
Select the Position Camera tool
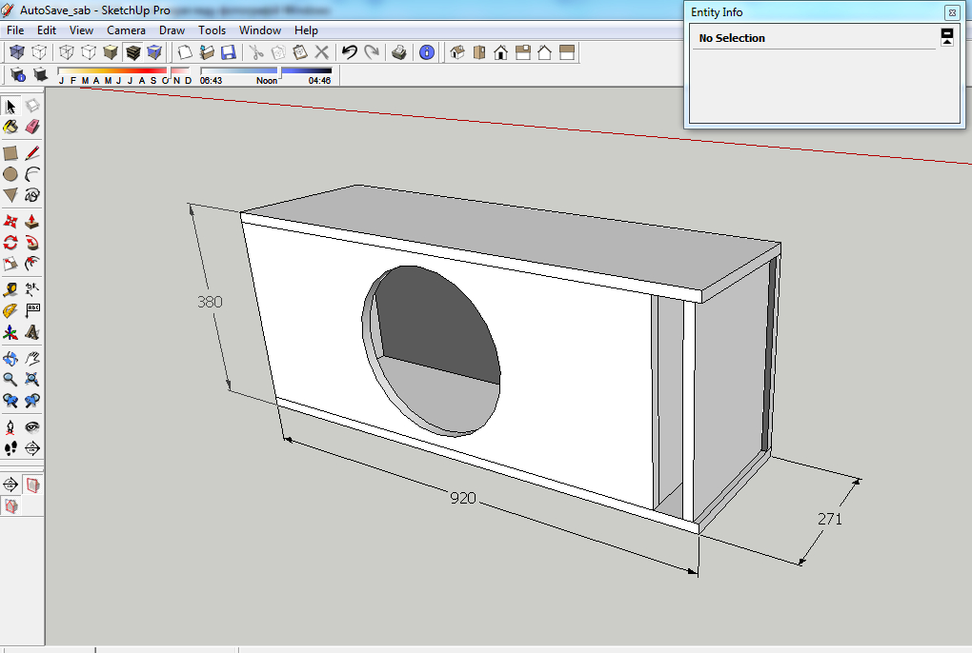click(x=10, y=427)
